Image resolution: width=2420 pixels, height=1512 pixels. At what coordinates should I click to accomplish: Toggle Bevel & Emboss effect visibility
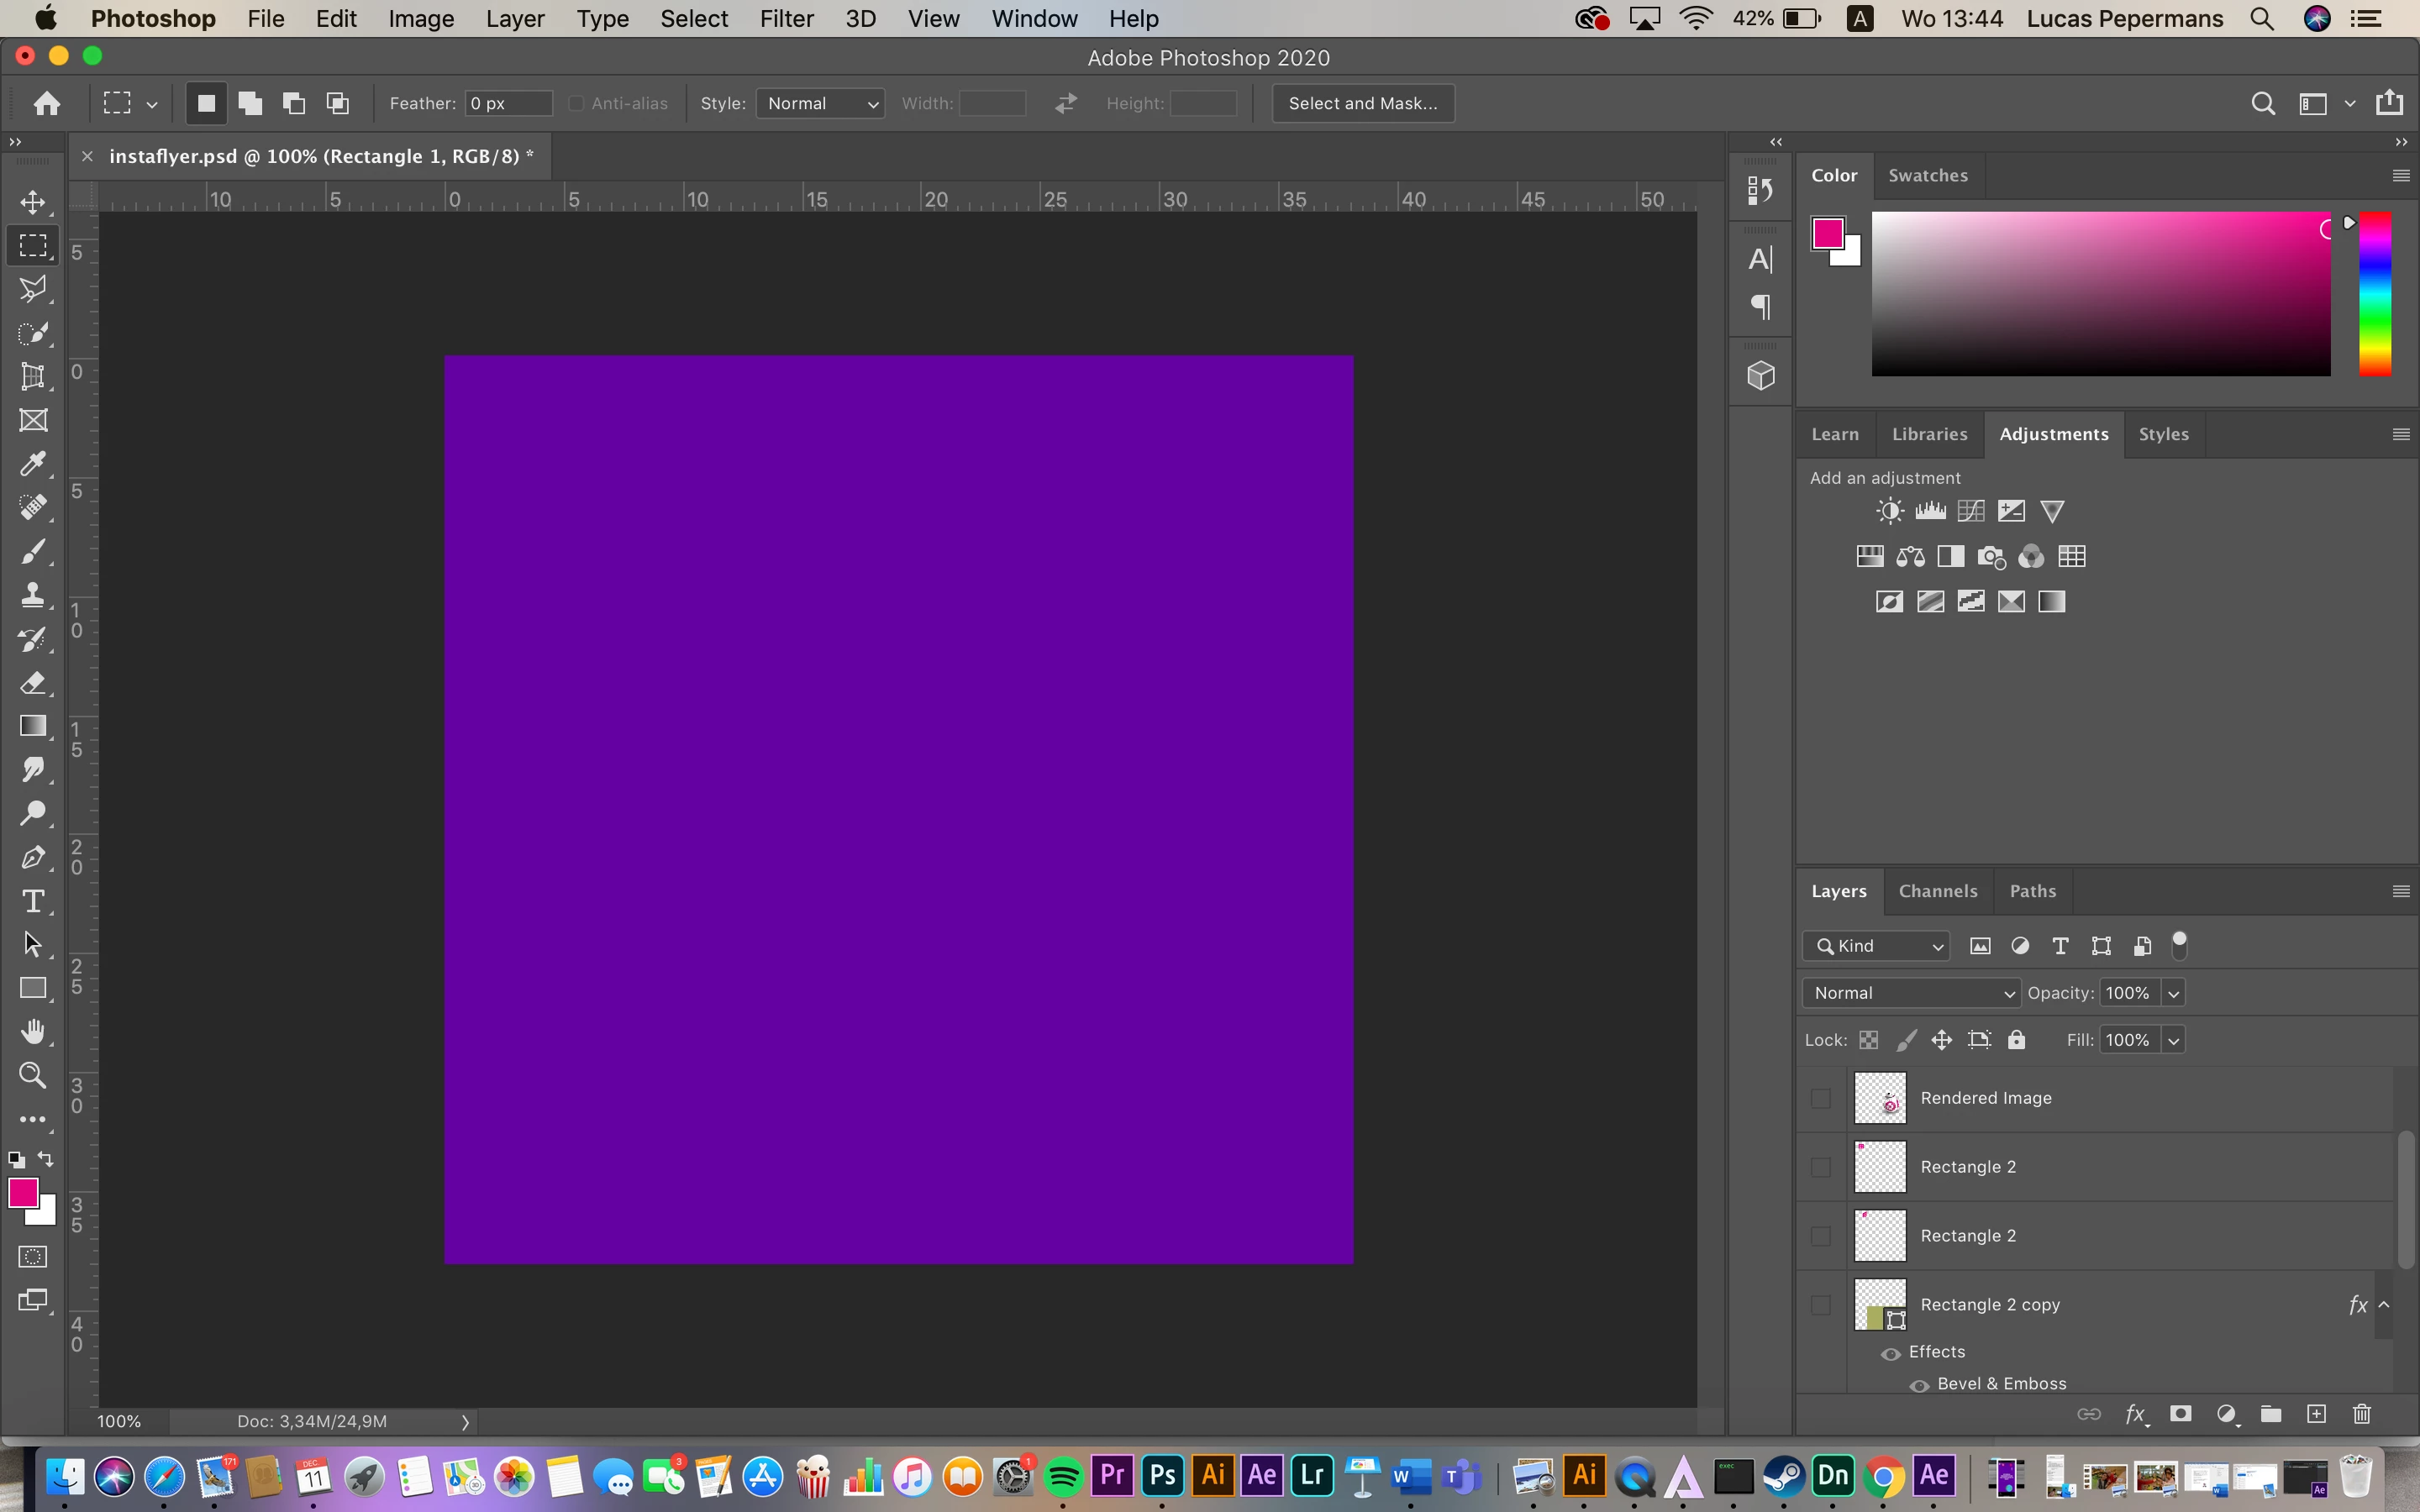click(1919, 1385)
